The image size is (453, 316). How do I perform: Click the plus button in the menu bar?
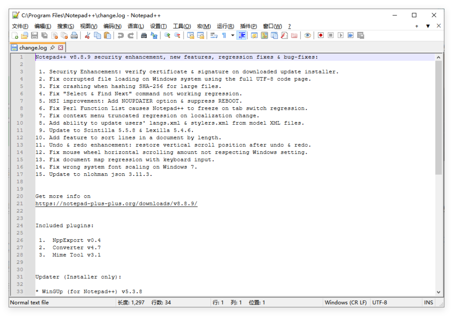417,26
